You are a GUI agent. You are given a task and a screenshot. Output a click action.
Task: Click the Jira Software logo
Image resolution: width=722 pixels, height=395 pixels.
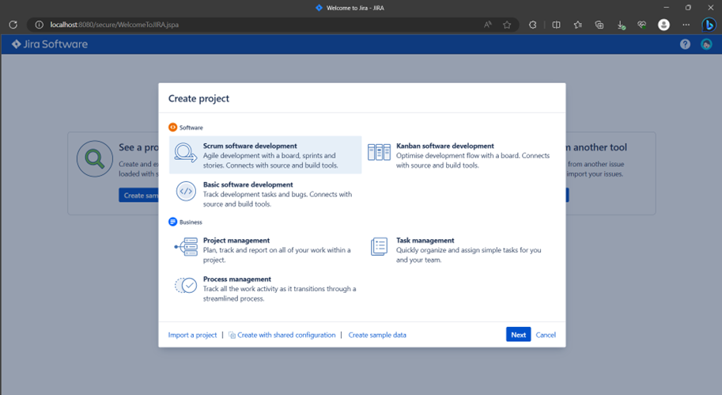(x=50, y=44)
